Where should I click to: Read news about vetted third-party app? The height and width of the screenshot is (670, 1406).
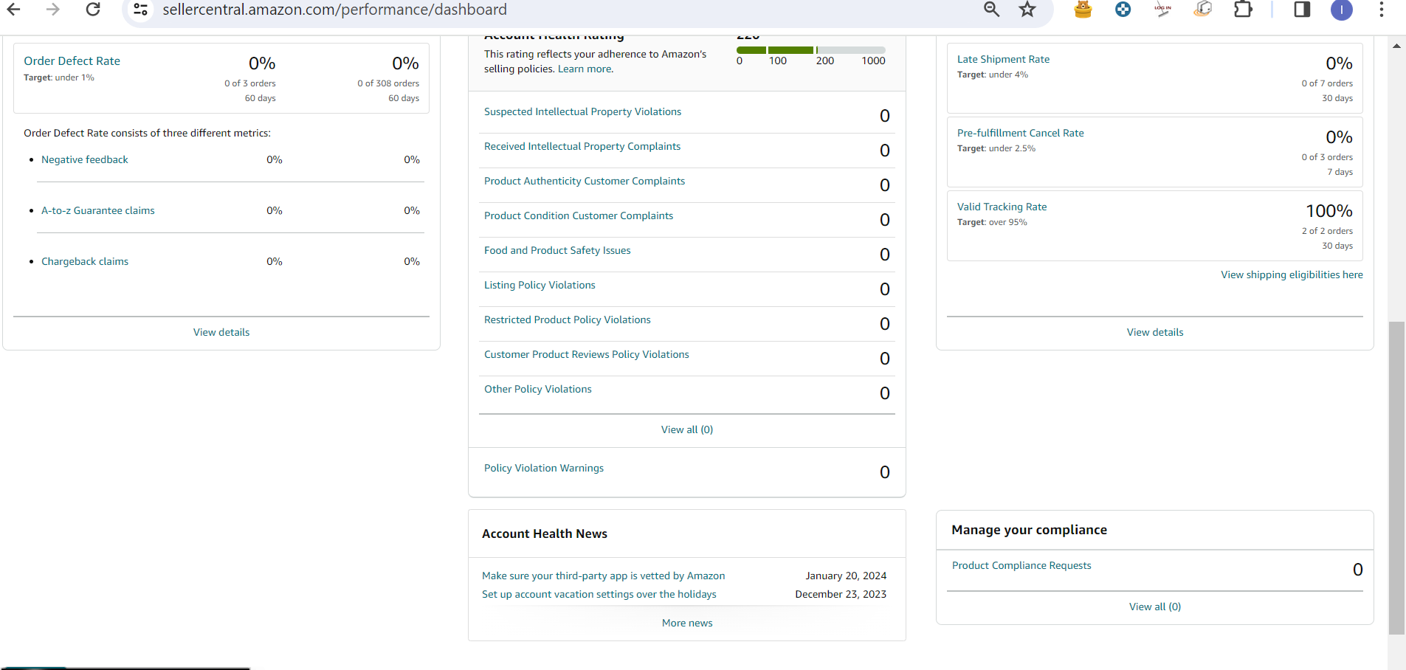(604, 576)
